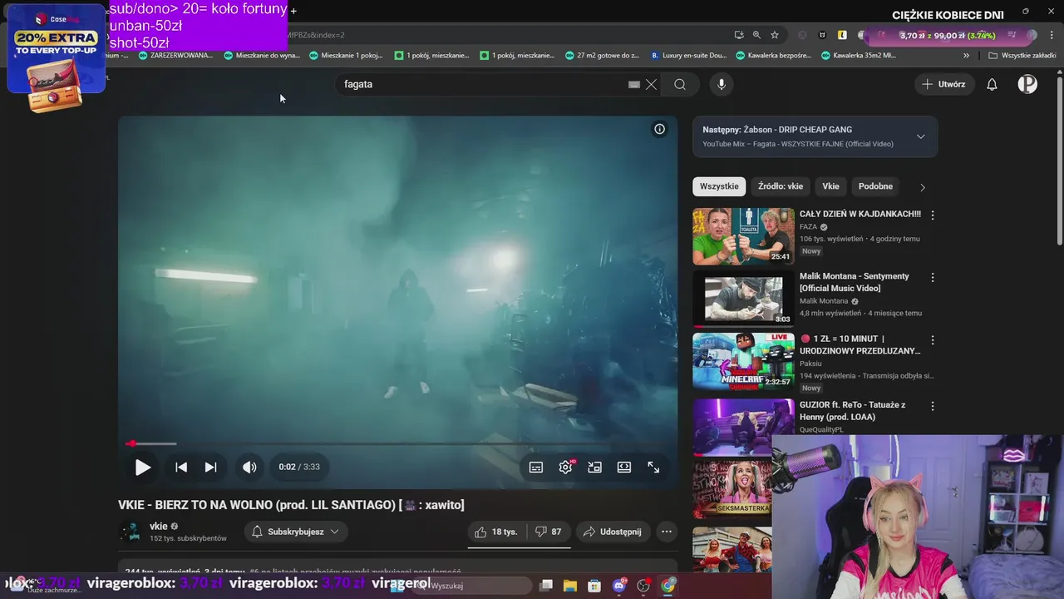Open File Explorer from the taskbar

click(570, 586)
